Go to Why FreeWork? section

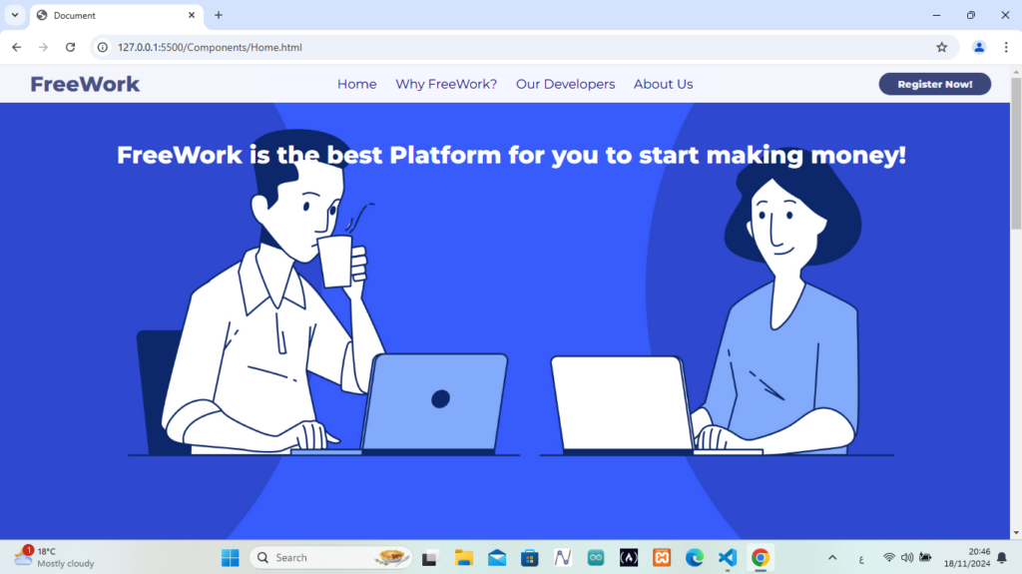point(446,84)
